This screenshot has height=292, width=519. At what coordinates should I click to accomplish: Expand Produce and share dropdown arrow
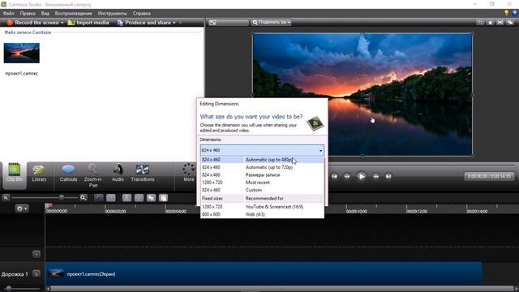(174, 23)
